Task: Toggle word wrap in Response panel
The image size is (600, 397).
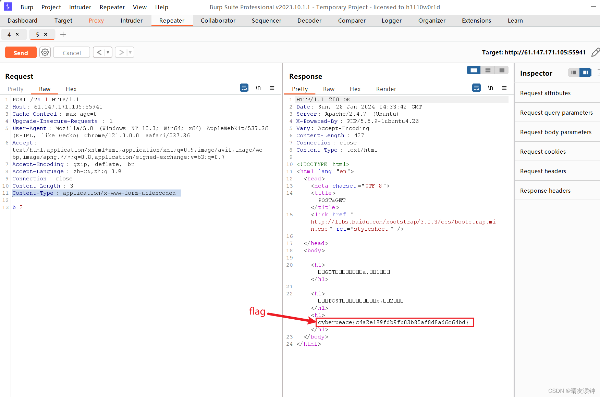Action: pos(476,88)
